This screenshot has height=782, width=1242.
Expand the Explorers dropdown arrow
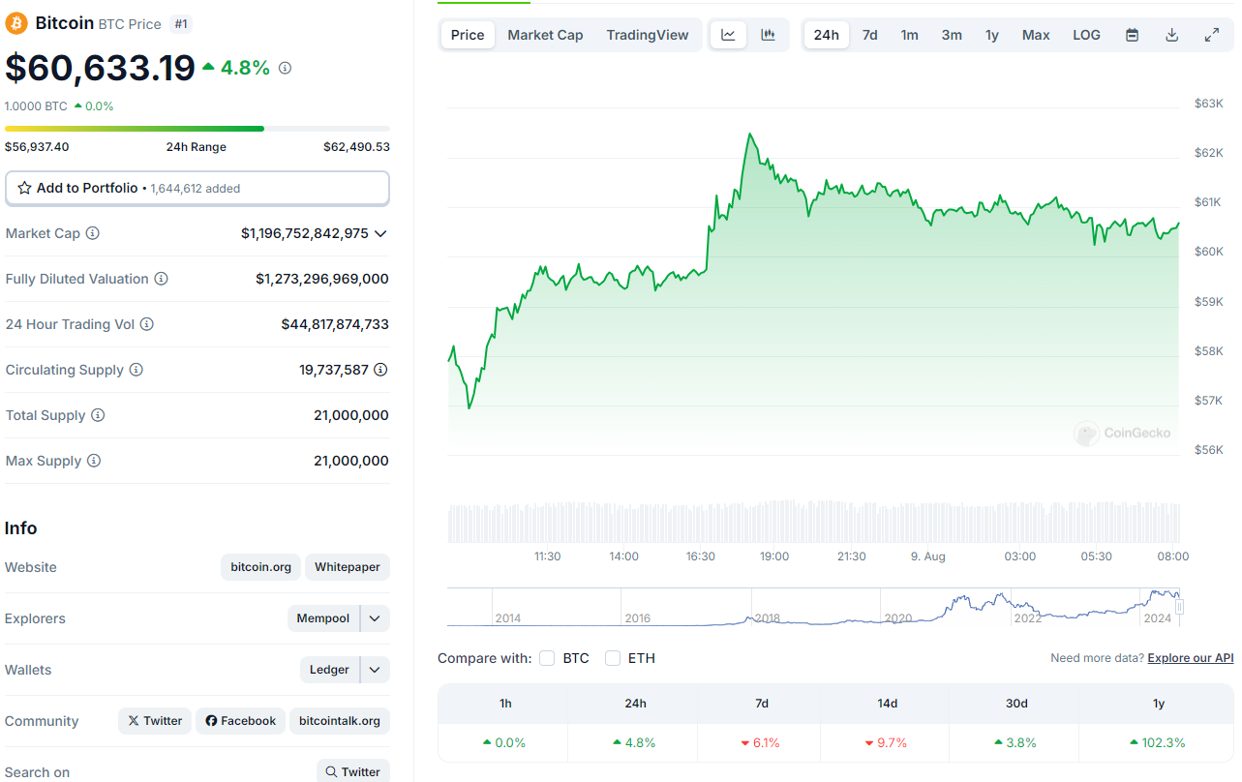tap(376, 618)
